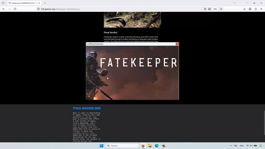Click the muted volume tray icon

pos(251,146)
